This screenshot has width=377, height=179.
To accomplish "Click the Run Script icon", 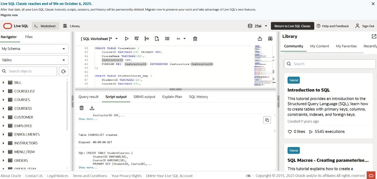I will coord(137,38).
